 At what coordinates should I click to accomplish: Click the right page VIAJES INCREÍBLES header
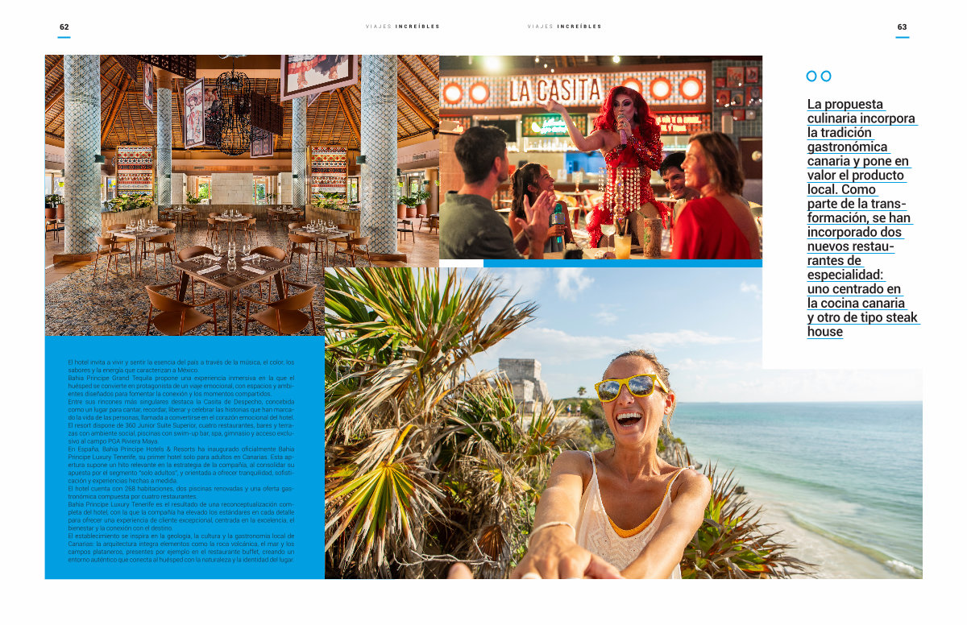(565, 27)
